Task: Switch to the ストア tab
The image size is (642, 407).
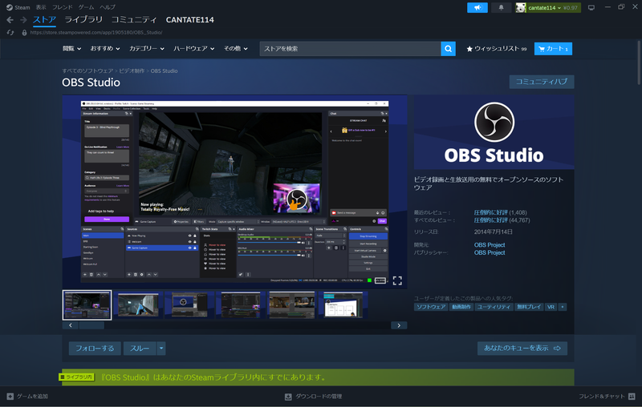Action: 44,19
